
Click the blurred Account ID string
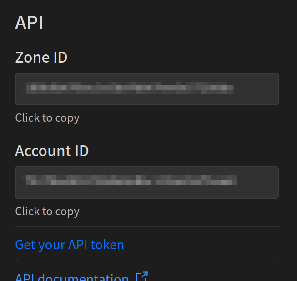tap(129, 180)
